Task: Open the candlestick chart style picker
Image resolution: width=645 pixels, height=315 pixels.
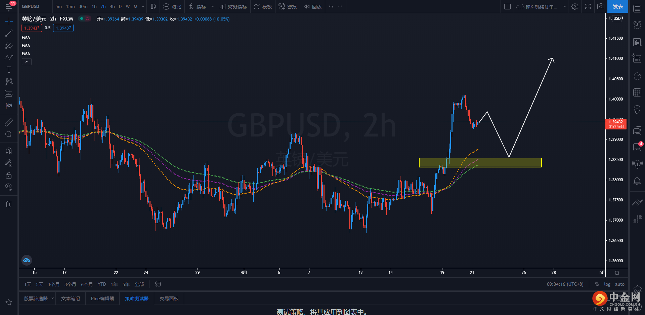Action: pos(153,6)
